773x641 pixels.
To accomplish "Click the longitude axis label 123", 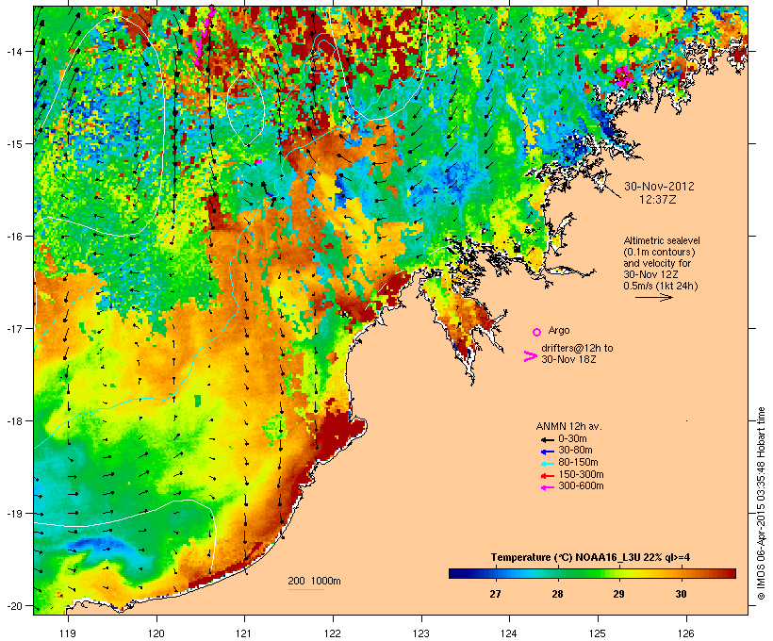I will tap(421, 633).
